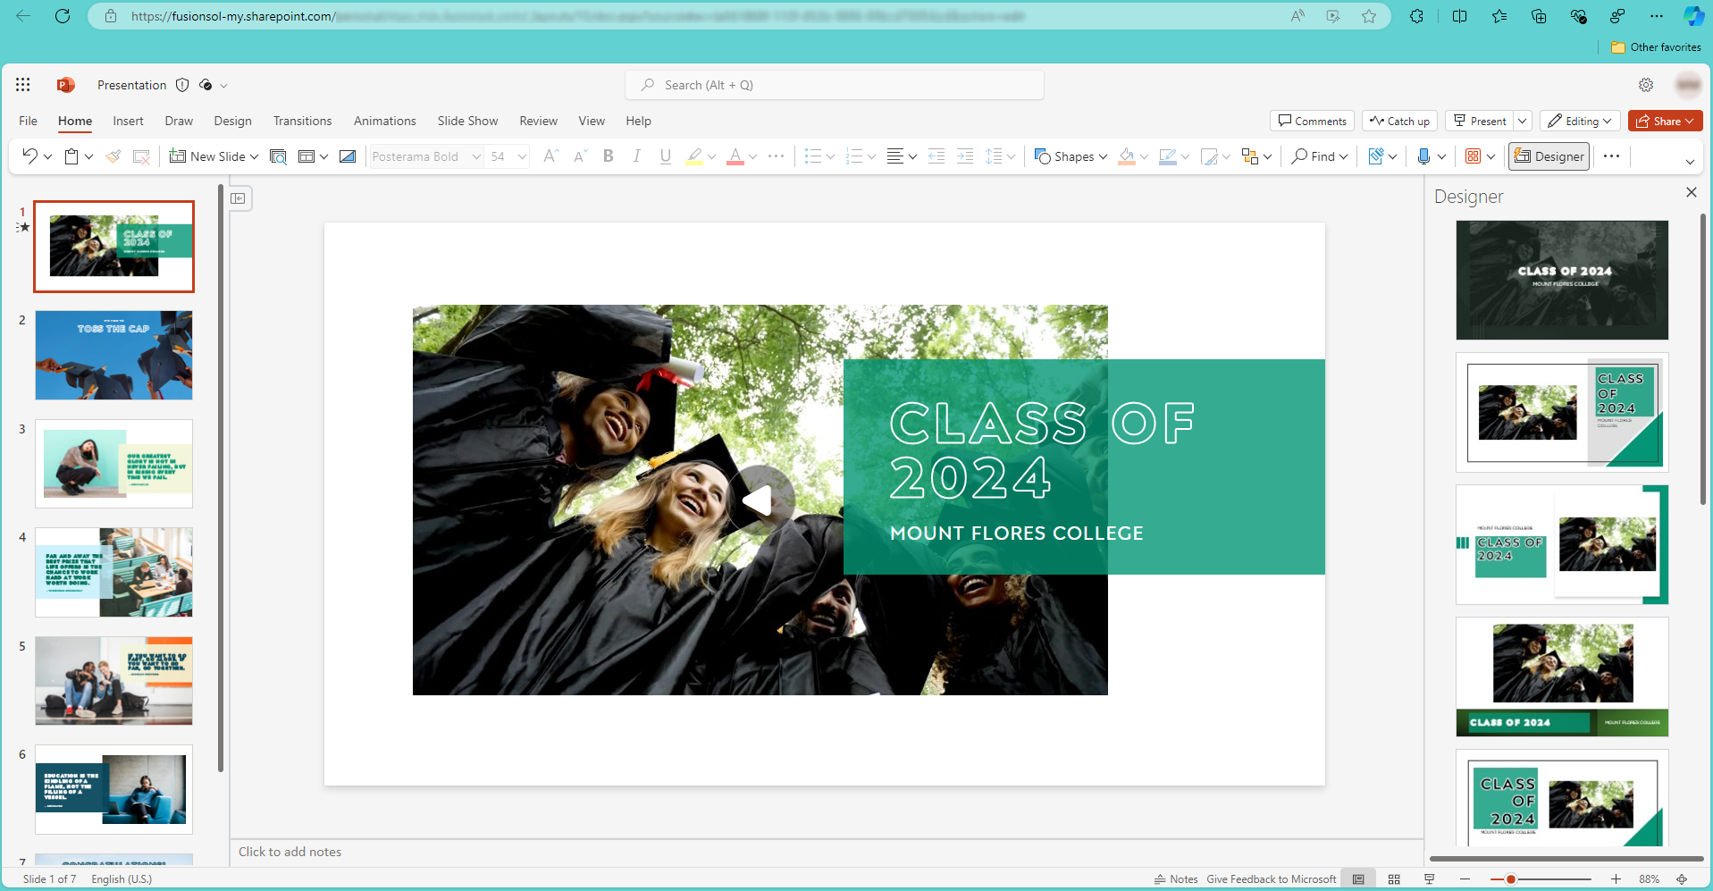Add this page to browser favorites star
The height and width of the screenshot is (891, 1713).
(1369, 16)
